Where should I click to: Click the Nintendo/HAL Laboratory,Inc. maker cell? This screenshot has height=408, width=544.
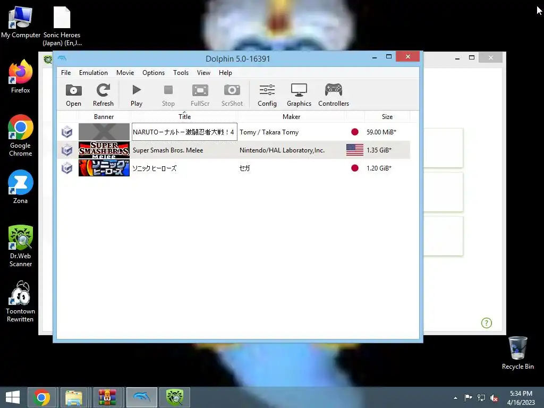(282, 150)
